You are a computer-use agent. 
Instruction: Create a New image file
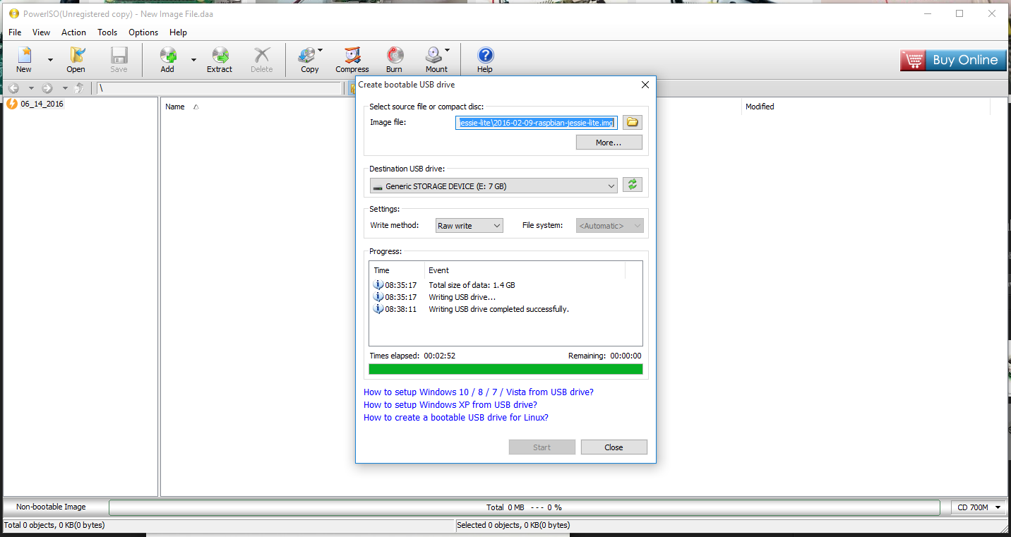point(23,59)
